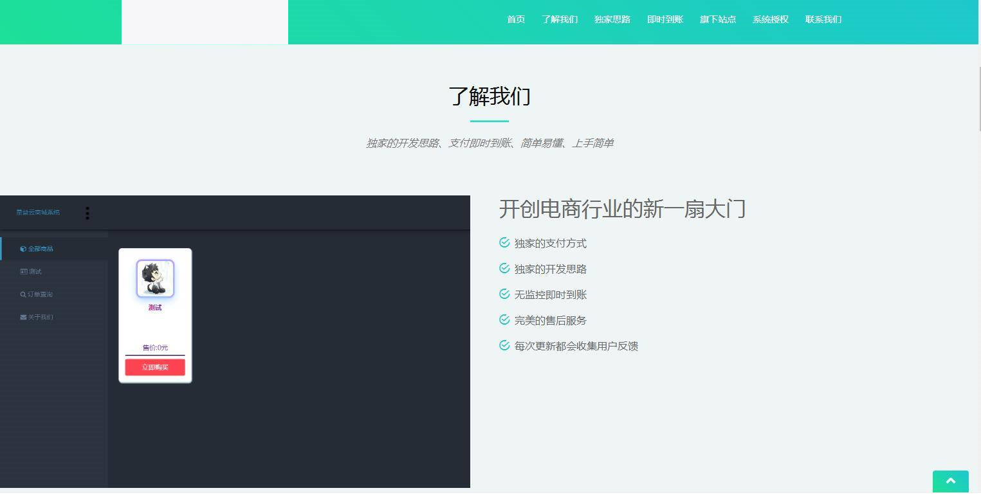This screenshot has height=495, width=981.
Task: Click the teal underline below 了解我们 heading
Action: coord(489,122)
